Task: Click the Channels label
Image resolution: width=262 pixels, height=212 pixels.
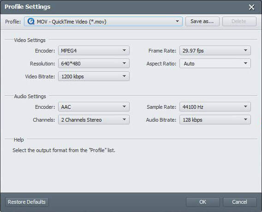Action: [44, 120]
